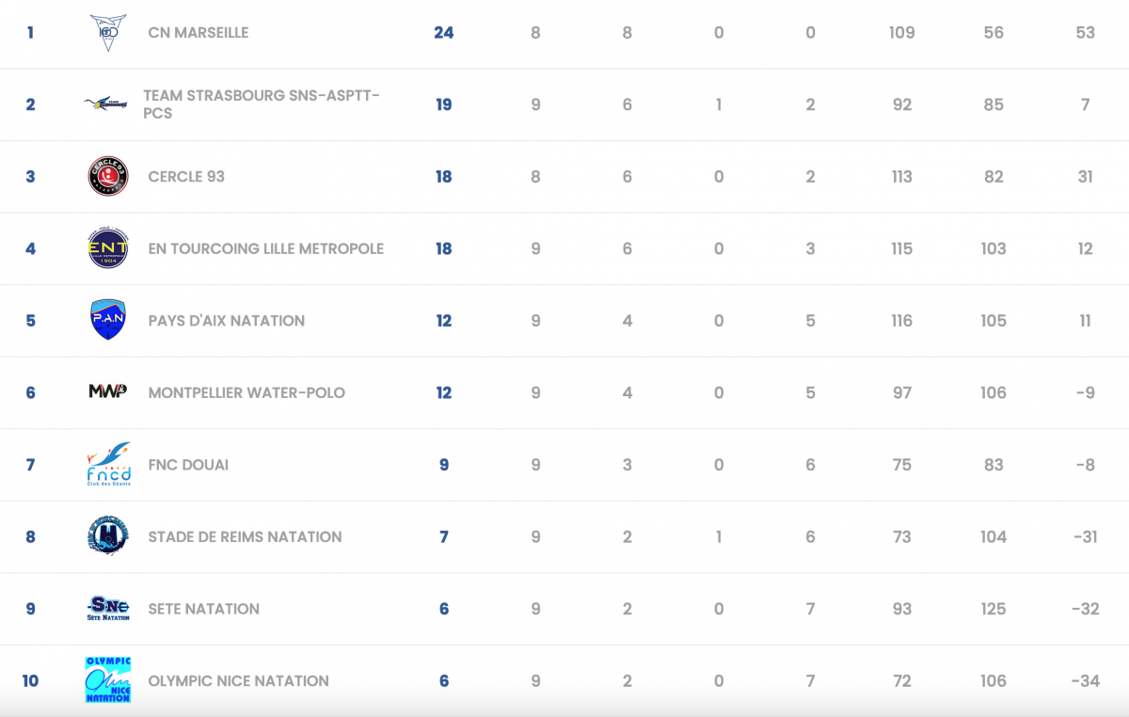Click the Sete Natation SN logo
1129x717 pixels.
point(108,609)
